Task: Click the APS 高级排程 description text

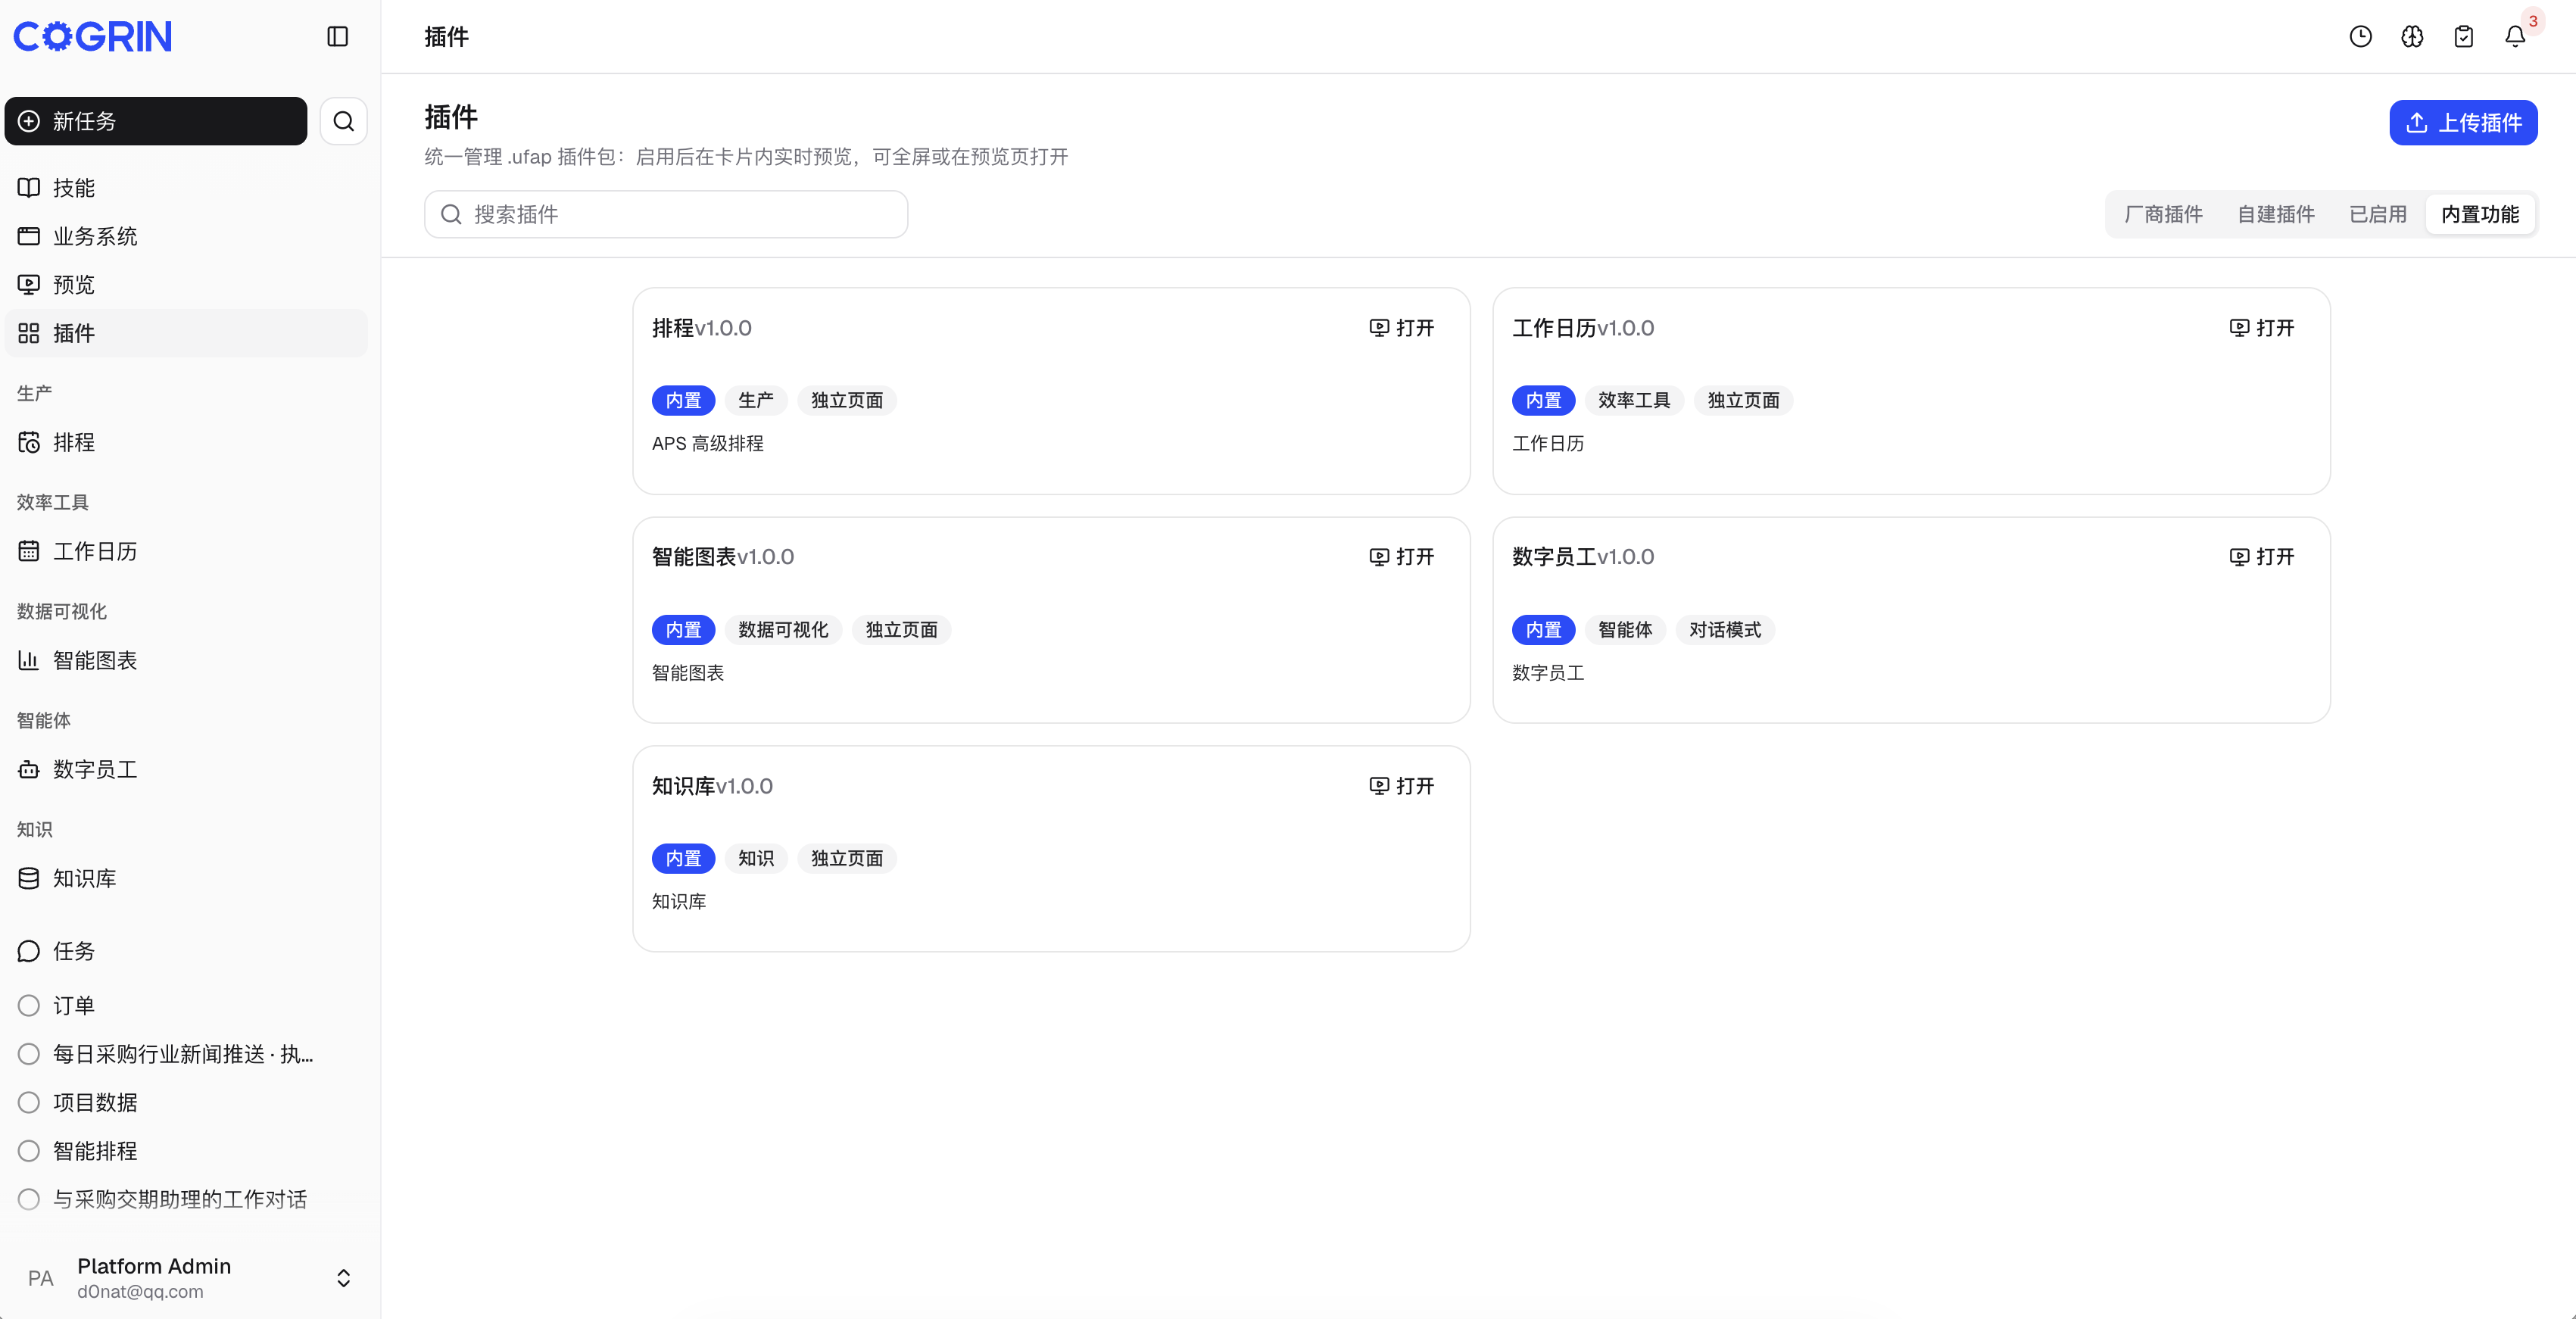Action: click(707, 443)
